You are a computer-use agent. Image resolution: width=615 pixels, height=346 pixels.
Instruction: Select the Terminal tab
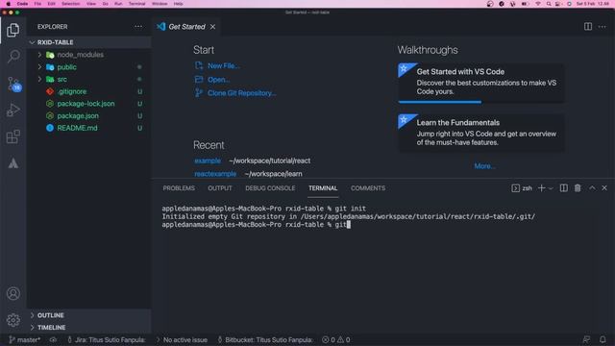(323, 188)
